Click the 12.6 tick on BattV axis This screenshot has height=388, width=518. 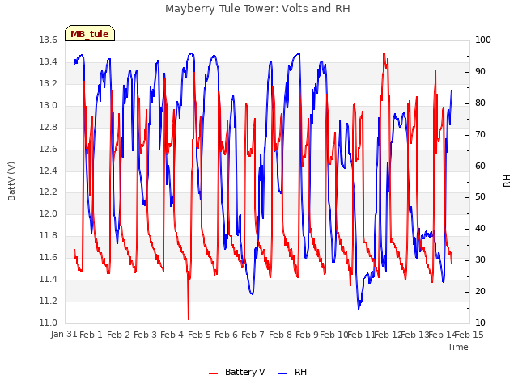point(49,149)
